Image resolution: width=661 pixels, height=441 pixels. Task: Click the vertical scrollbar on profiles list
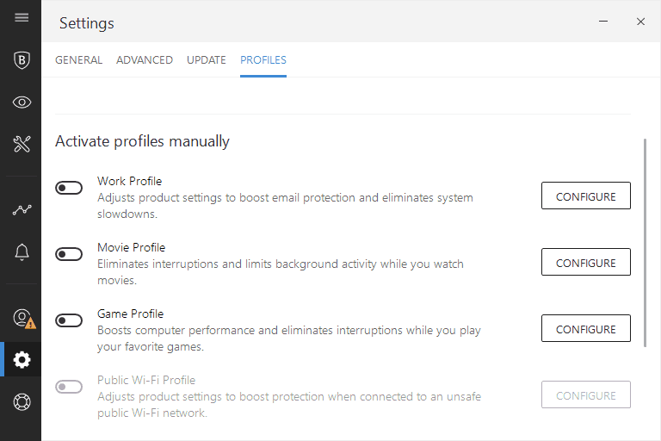coord(645,243)
